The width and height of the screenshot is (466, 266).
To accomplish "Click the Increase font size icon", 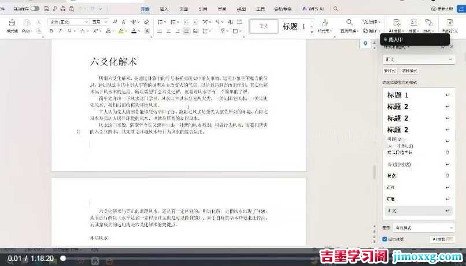I will click(115, 22).
